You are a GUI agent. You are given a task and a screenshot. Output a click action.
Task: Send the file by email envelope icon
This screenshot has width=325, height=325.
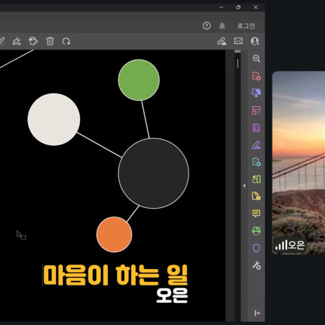coord(238,41)
